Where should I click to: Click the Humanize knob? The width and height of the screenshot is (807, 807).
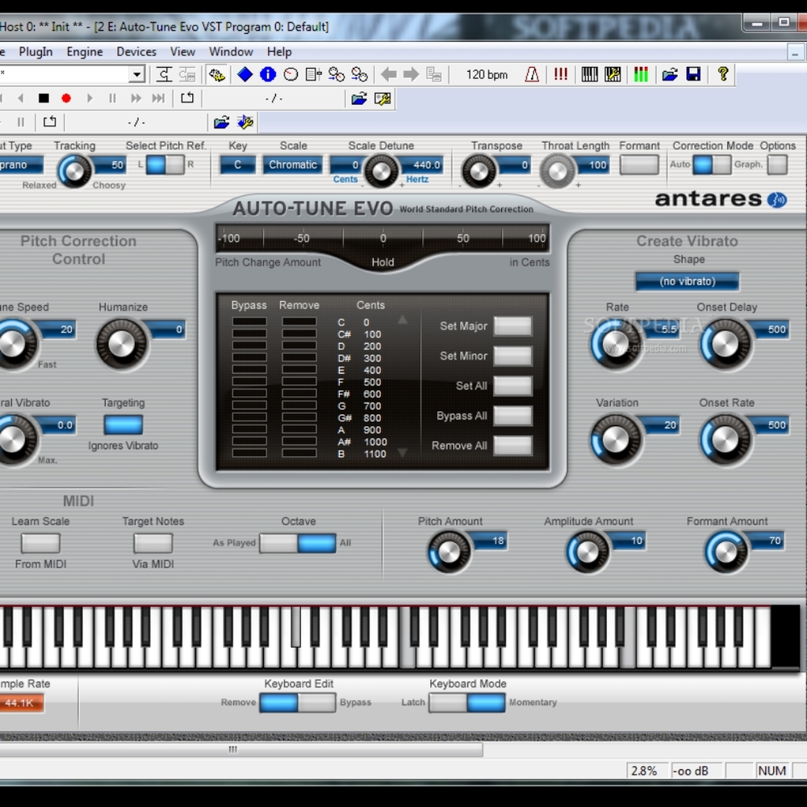[x=122, y=345]
